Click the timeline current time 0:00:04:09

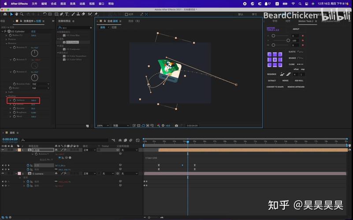coord(10,139)
